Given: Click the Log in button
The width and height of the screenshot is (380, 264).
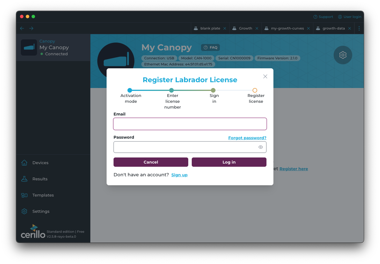Looking at the screenshot, I should point(229,162).
